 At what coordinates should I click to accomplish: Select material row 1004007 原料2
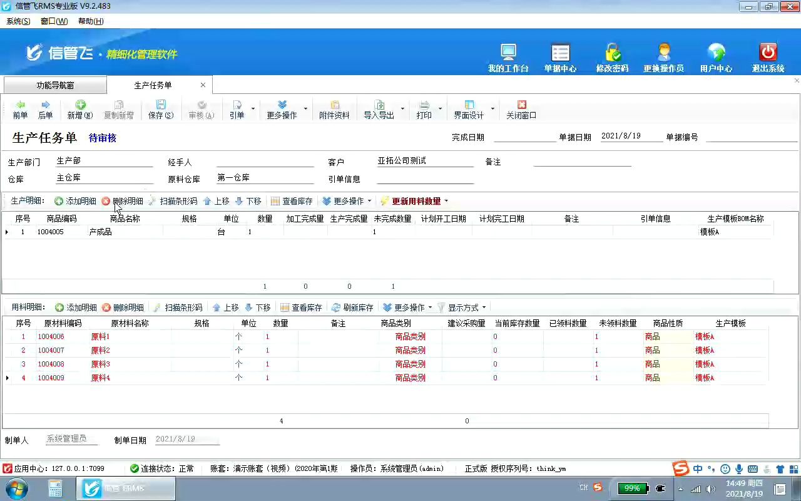click(385, 350)
